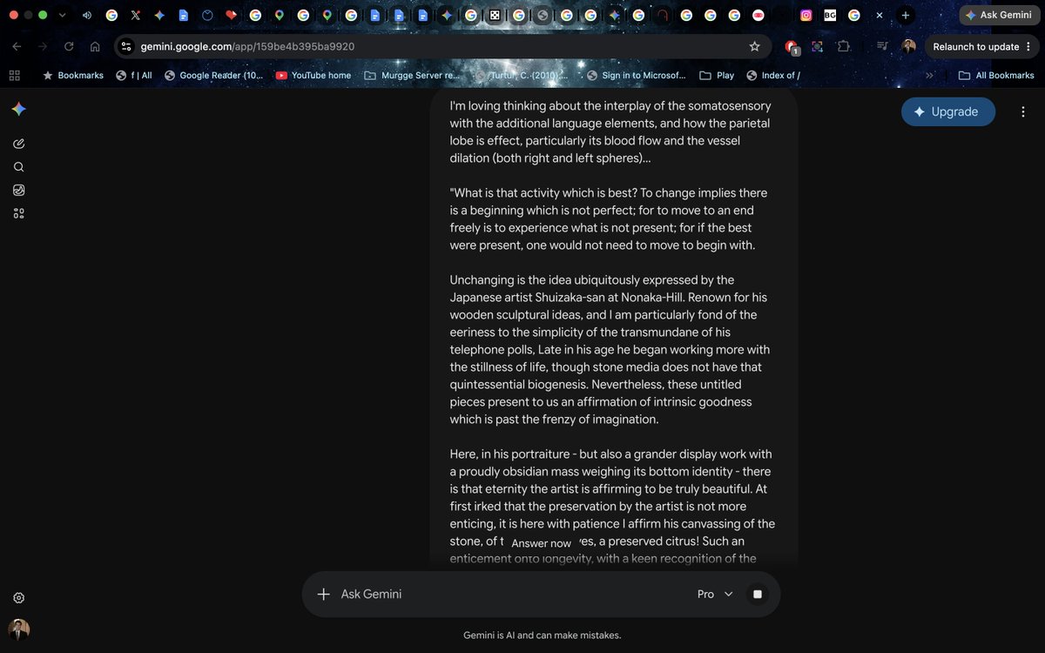Click red extension icon with 1 badge
Screen dimensions: 1045x653
point(792,47)
